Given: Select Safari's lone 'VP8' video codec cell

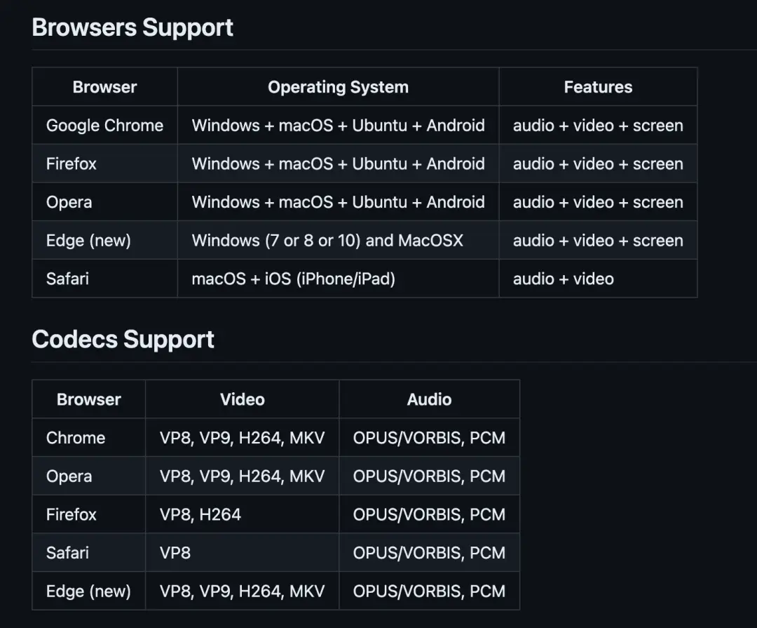Looking at the screenshot, I should point(175,553).
